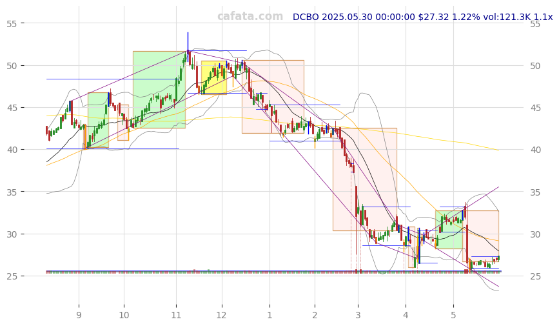Select the date 2025.05.30 in chart header
The height and width of the screenshot is (326, 559).
(x=347, y=17)
